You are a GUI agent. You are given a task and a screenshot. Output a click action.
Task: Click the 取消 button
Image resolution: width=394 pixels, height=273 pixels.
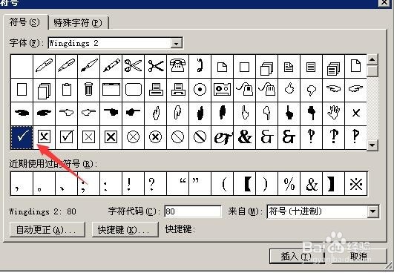359,257
